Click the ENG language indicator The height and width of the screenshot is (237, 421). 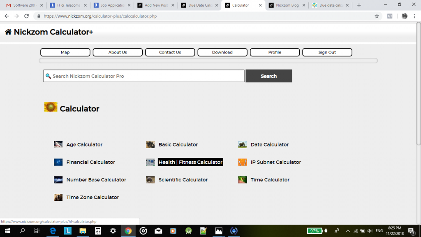coord(379,231)
